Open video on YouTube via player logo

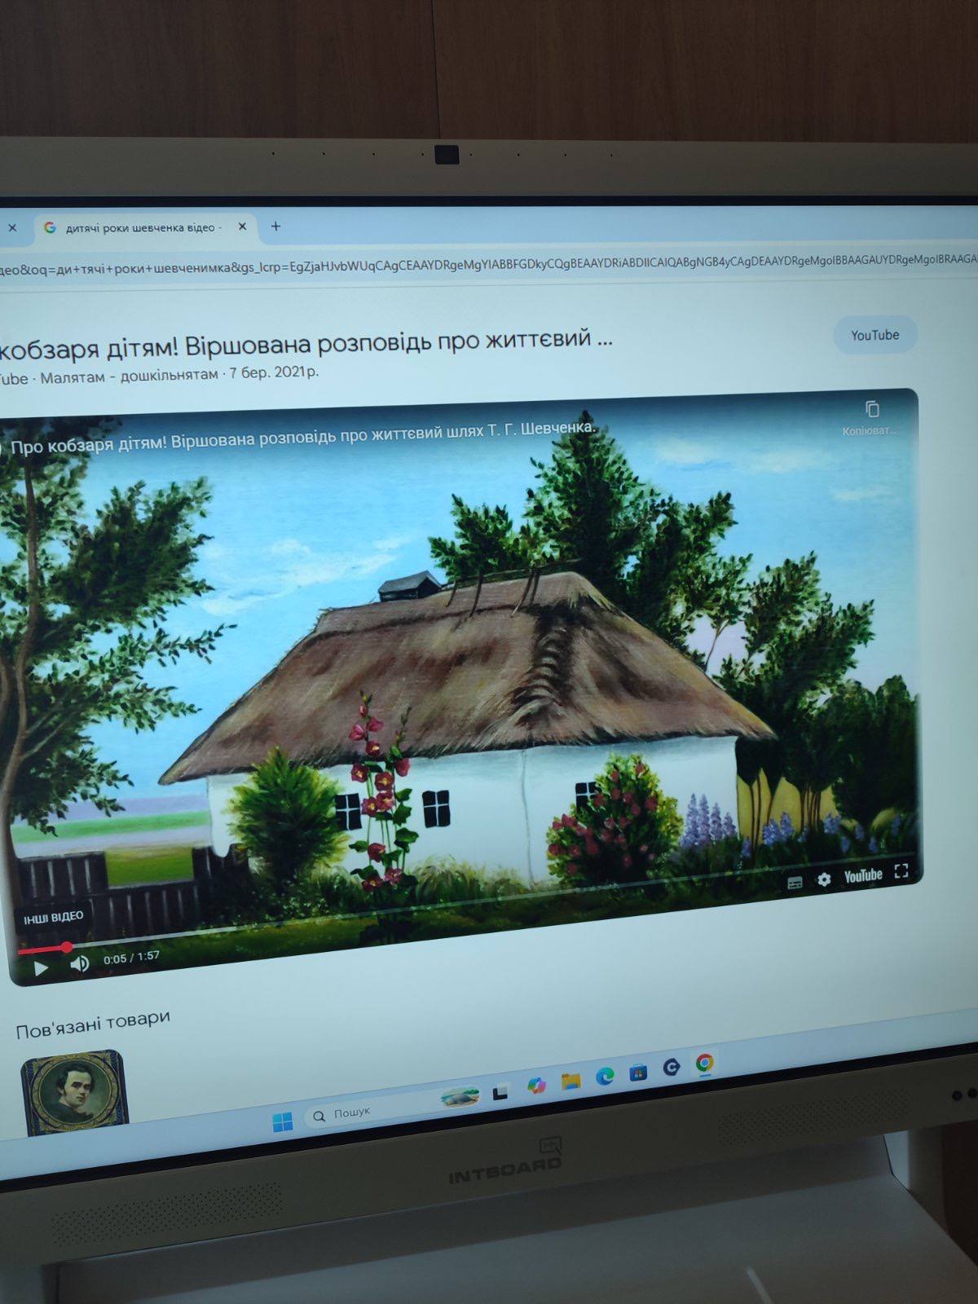point(863,876)
